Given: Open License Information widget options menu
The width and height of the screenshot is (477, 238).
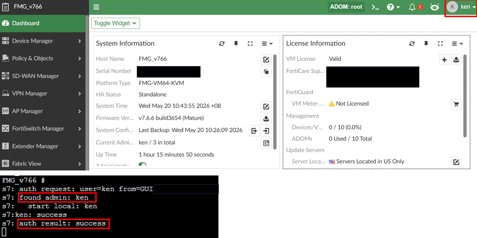Looking at the screenshot, I should [x=457, y=44].
